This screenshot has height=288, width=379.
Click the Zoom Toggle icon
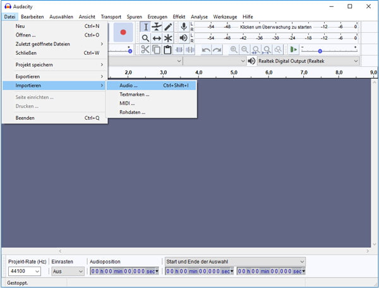278,49
